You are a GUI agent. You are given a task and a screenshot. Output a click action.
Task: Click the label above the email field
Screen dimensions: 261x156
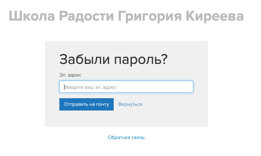(x=70, y=75)
